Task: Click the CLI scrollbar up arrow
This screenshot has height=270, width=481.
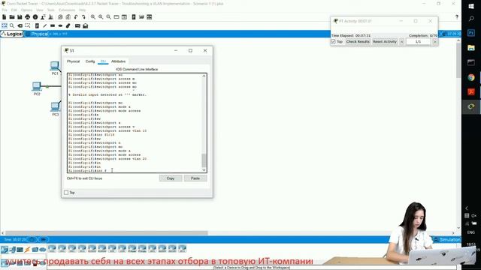Action: pyautogui.click(x=204, y=76)
